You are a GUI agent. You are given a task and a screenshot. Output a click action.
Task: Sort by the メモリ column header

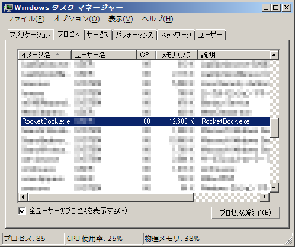[177, 55]
